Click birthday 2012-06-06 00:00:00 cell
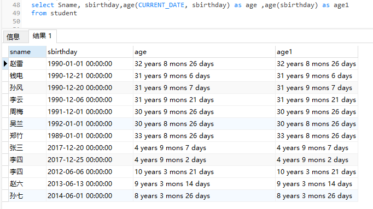Image resolution: width=373 pixels, height=209 pixels. coord(90,172)
